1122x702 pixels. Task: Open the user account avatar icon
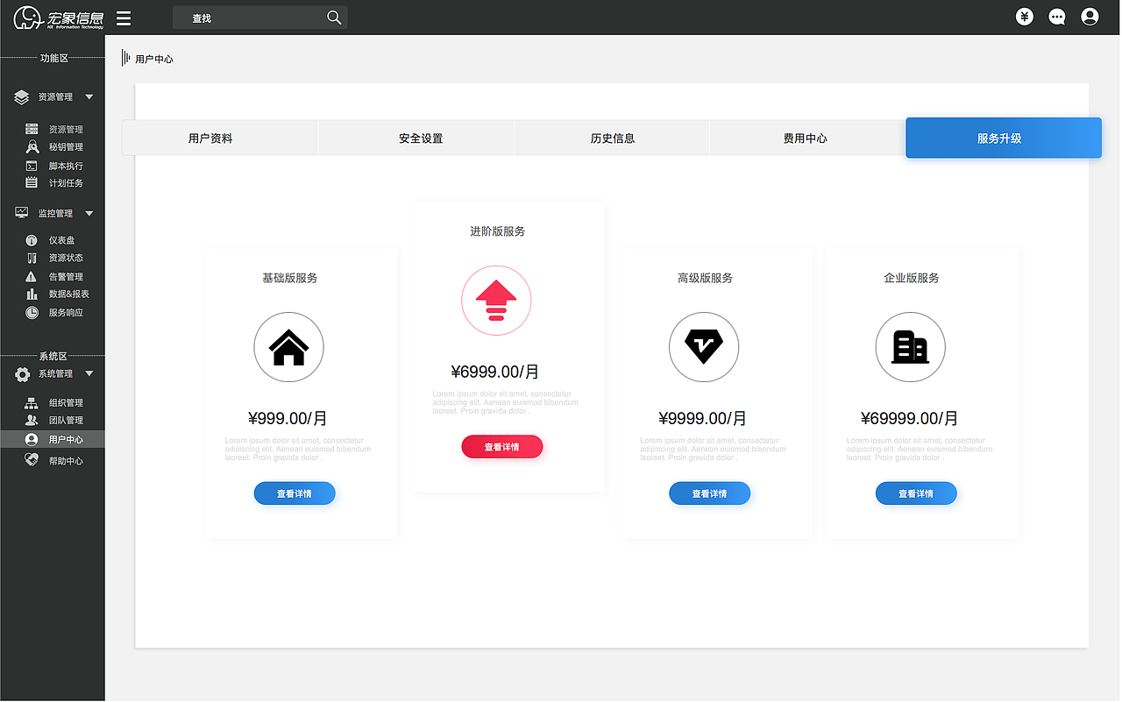(x=1090, y=17)
